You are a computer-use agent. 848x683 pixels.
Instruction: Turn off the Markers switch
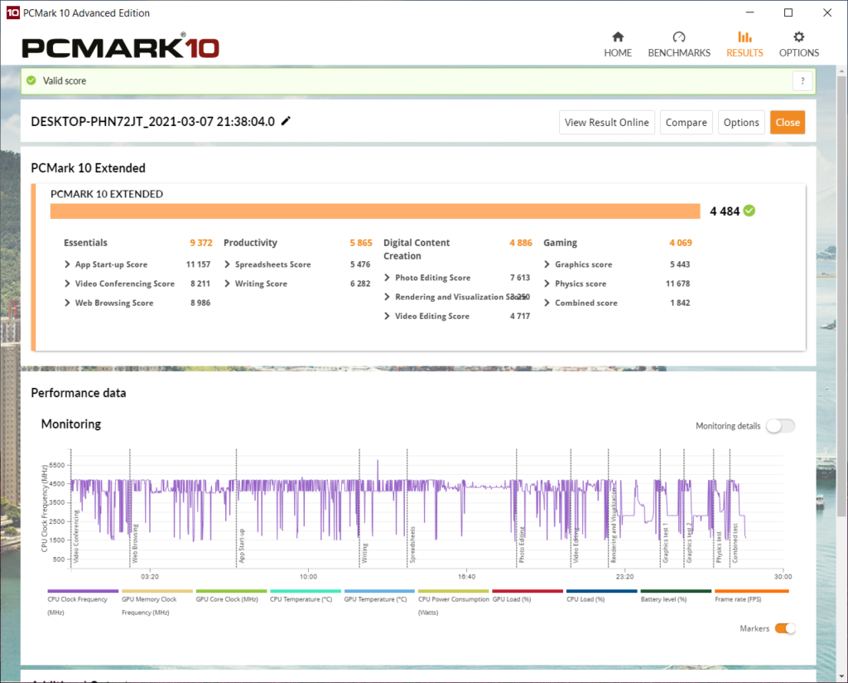click(785, 628)
